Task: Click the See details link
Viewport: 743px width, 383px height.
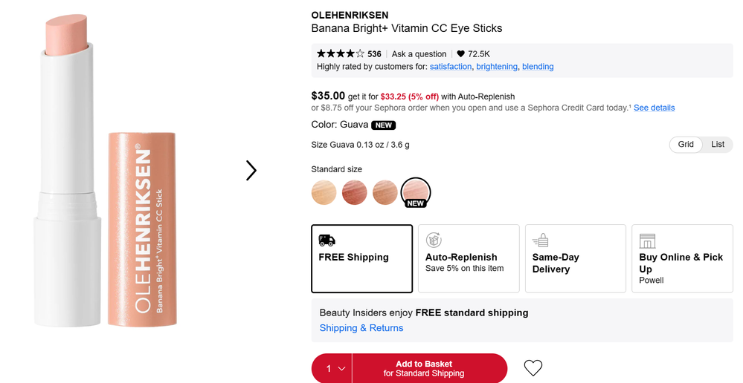Action: click(x=654, y=108)
